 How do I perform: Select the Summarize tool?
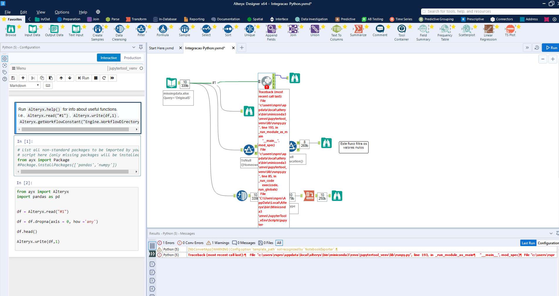tap(358, 30)
